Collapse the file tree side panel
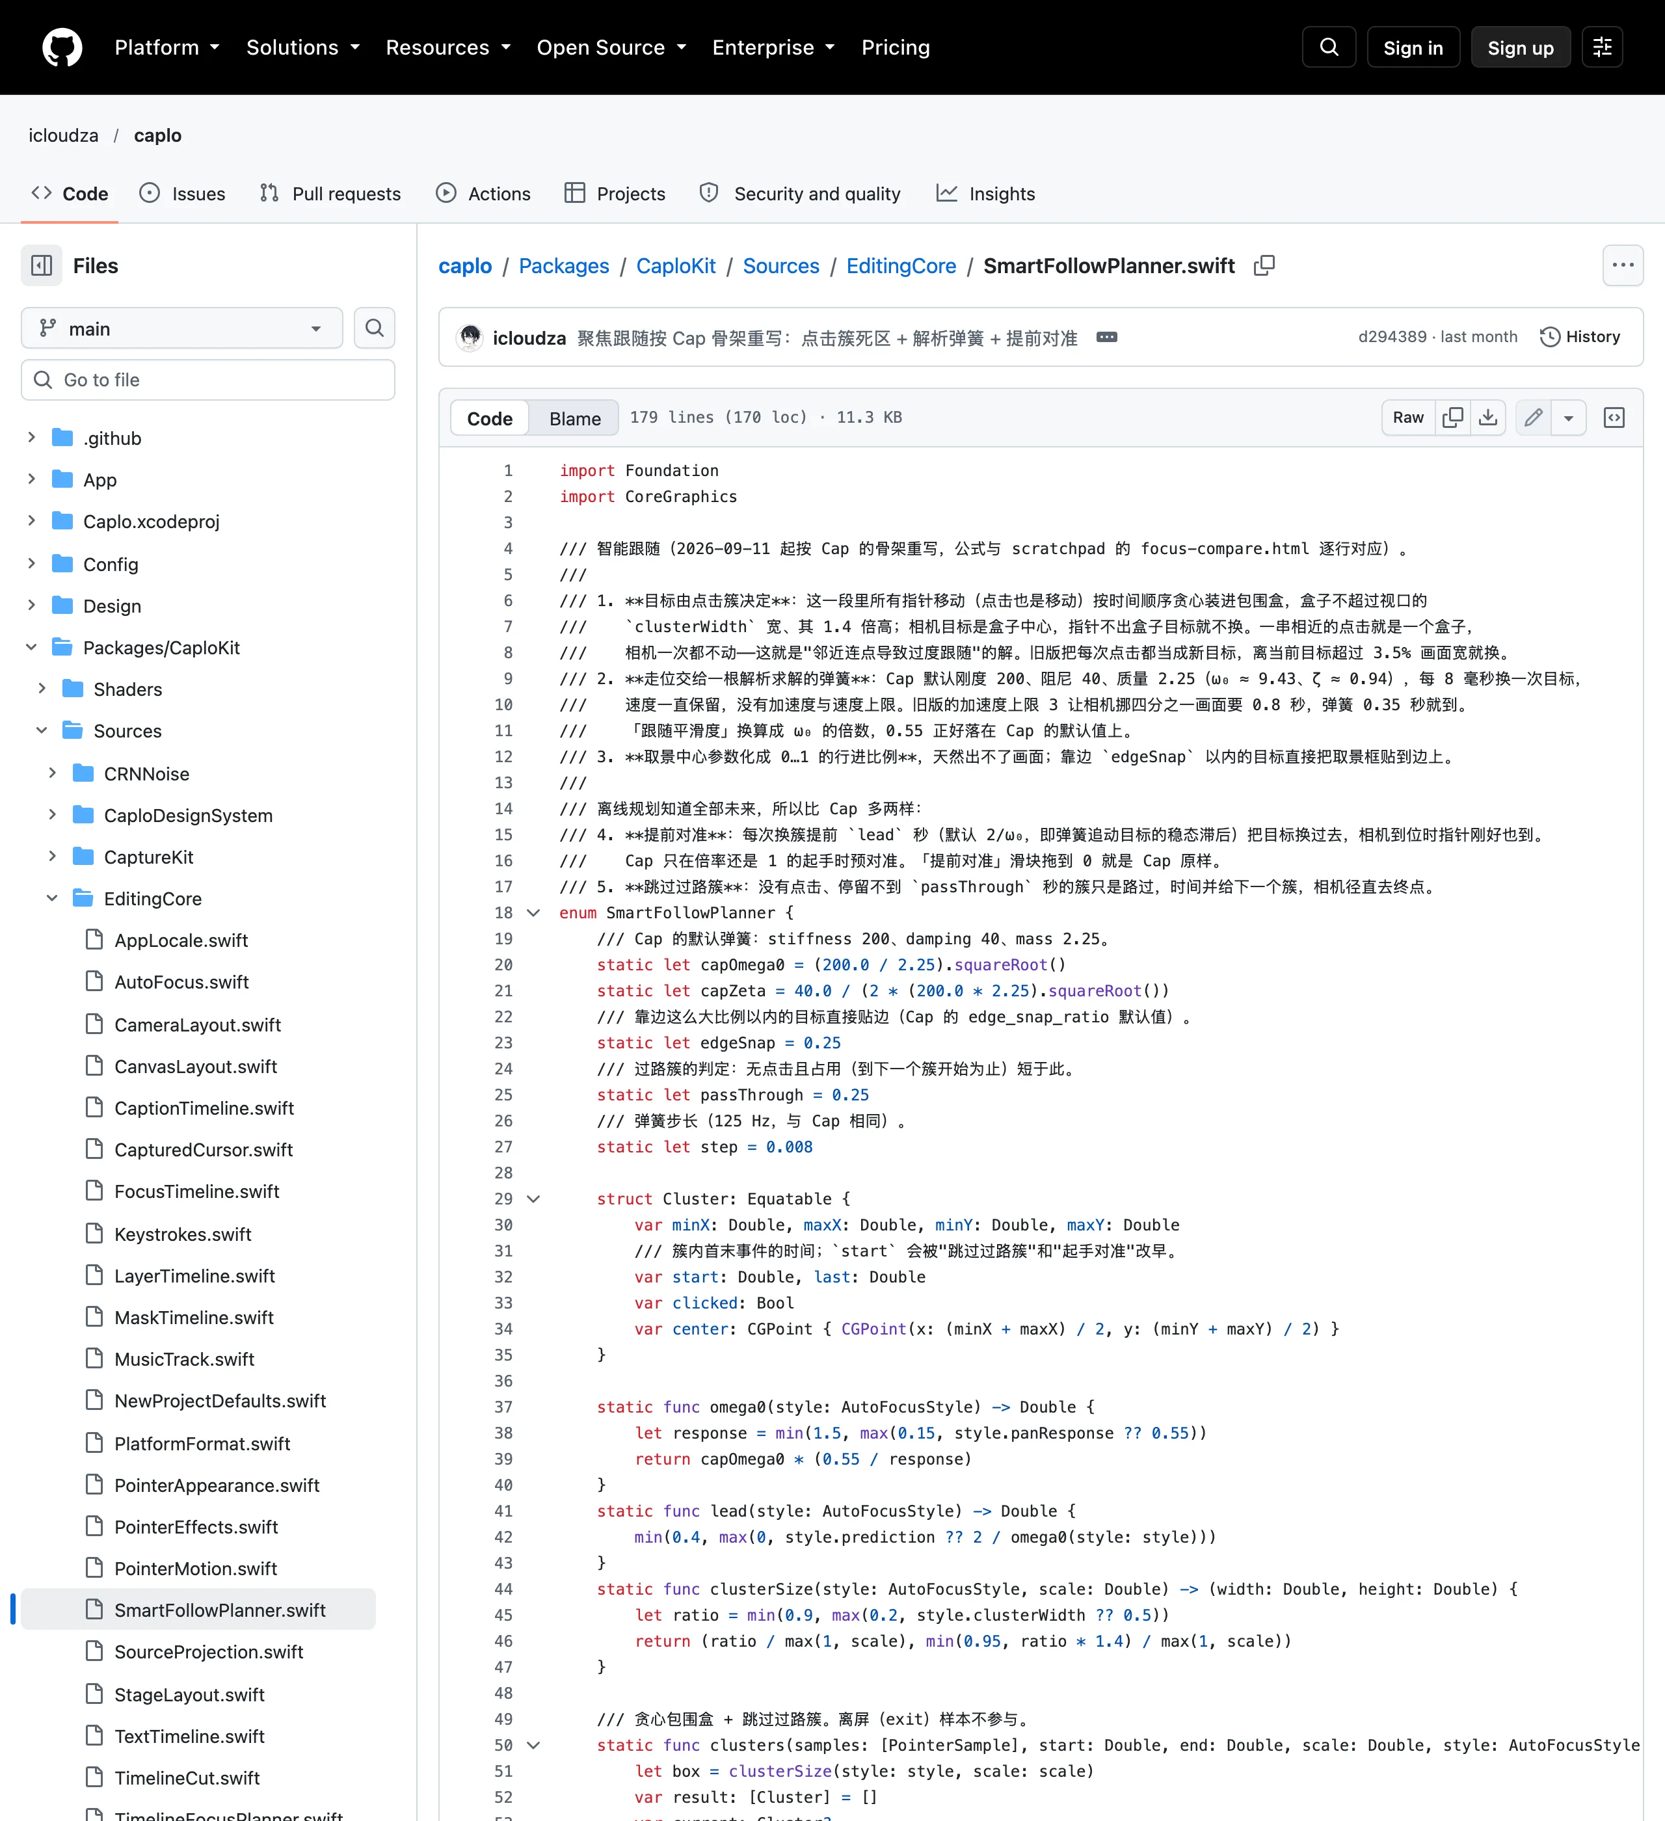Screen dimensions: 1665x1821 (42, 265)
